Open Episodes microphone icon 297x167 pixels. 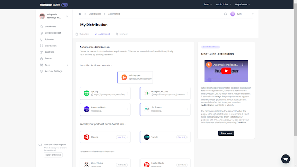point(41,40)
